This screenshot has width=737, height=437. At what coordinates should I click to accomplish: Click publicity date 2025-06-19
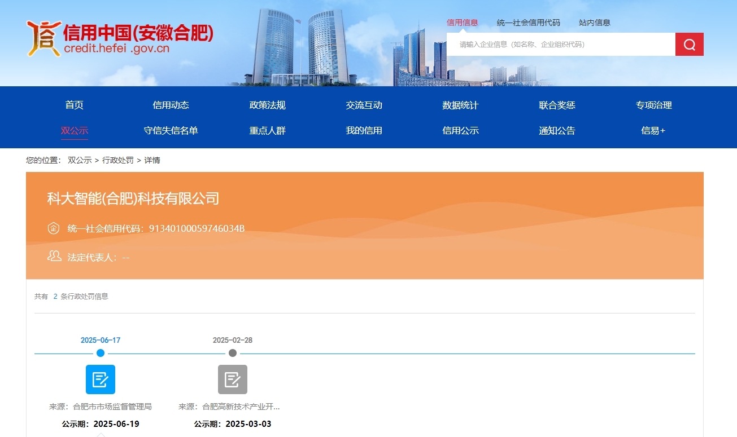click(116, 424)
